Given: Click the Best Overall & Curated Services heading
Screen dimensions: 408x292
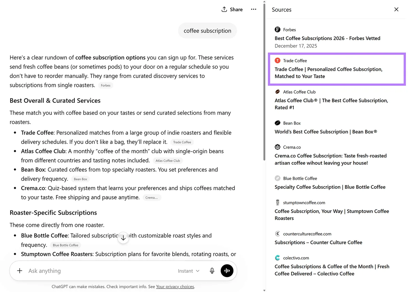Looking at the screenshot, I should 55,101.
